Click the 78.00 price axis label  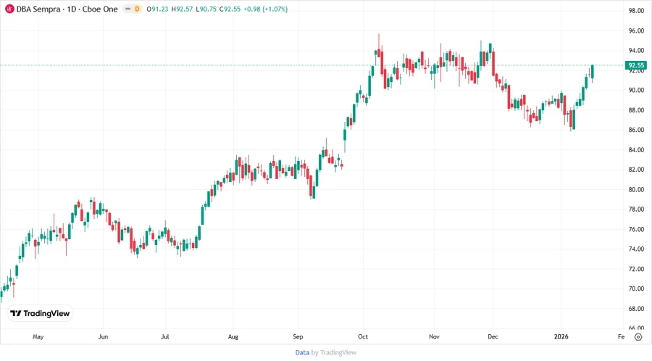click(x=636, y=209)
